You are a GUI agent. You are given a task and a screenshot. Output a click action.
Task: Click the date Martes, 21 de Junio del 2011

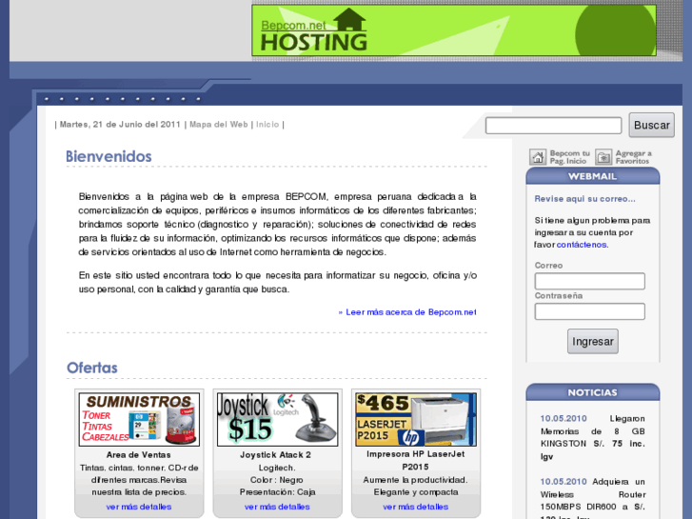tap(120, 125)
